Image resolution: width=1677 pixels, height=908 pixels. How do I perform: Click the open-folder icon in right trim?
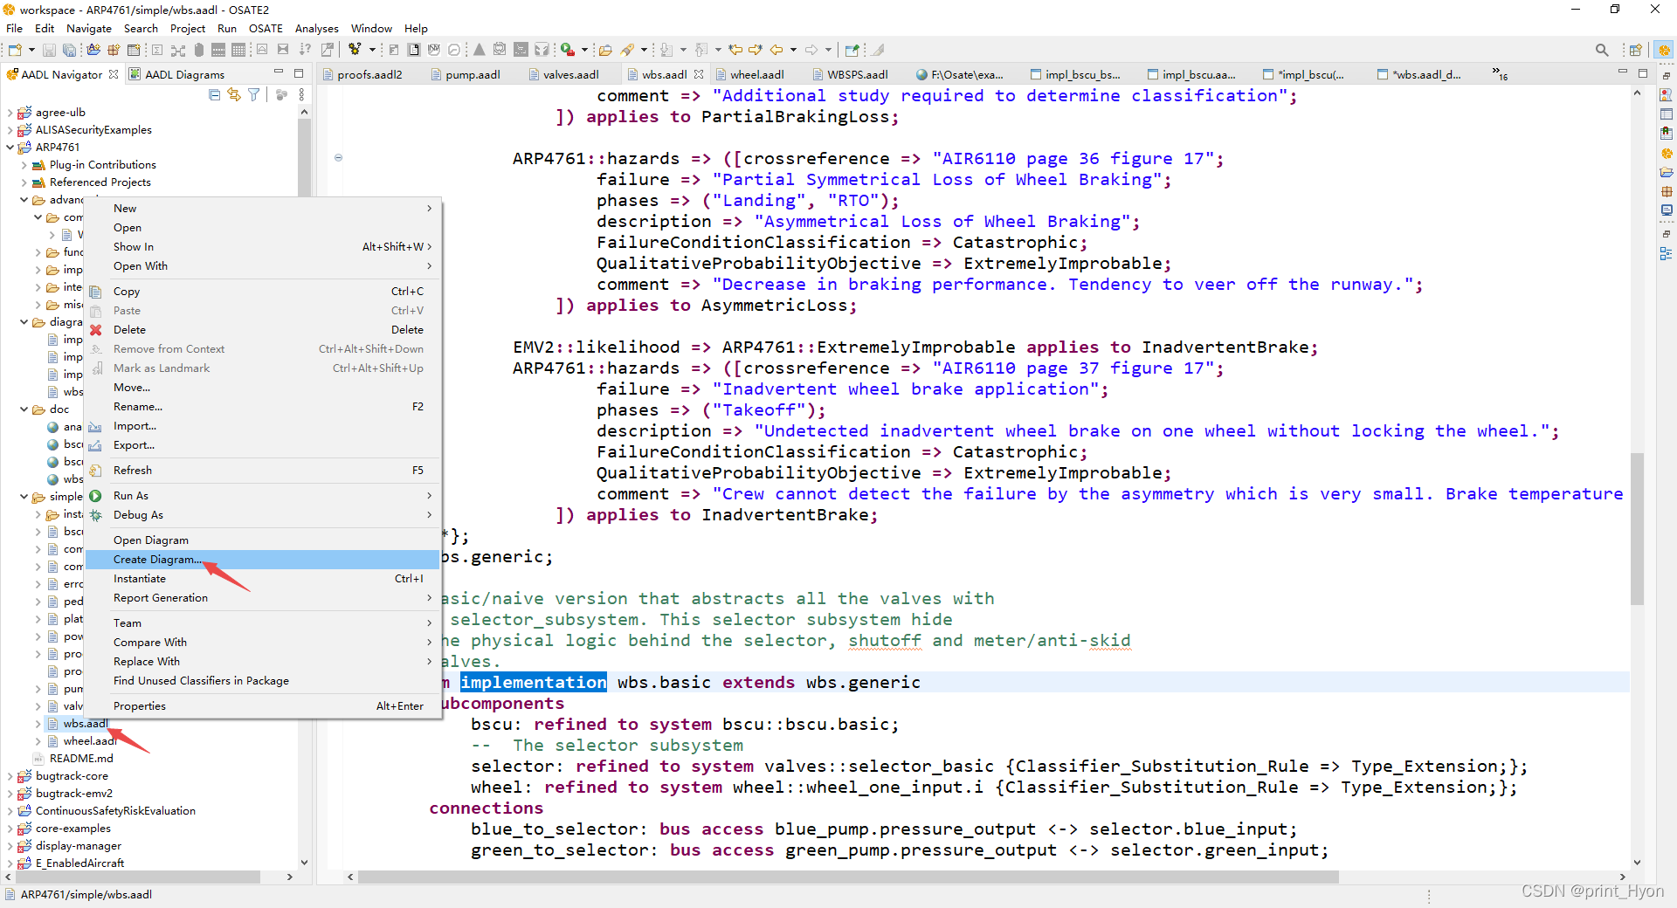(1667, 172)
